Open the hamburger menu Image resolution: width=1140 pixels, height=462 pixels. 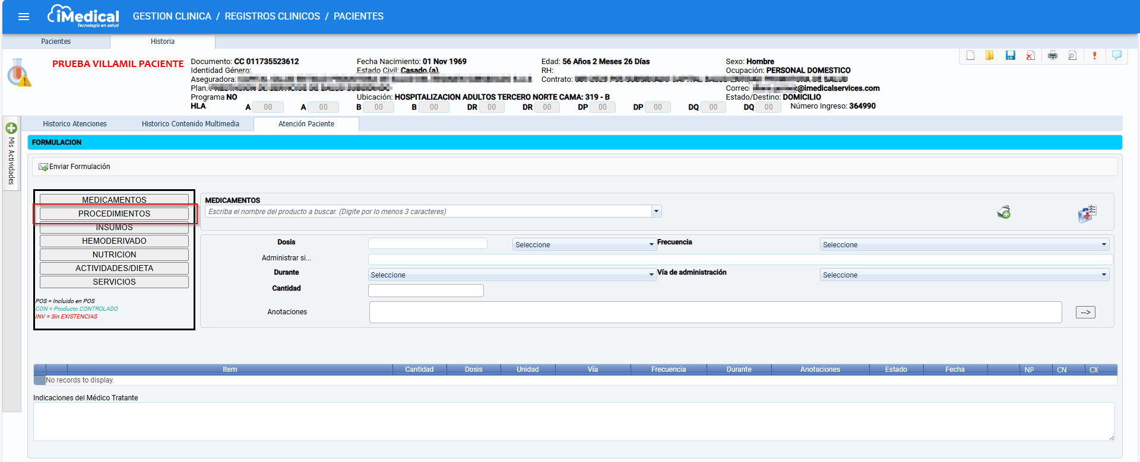pyautogui.click(x=24, y=17)
